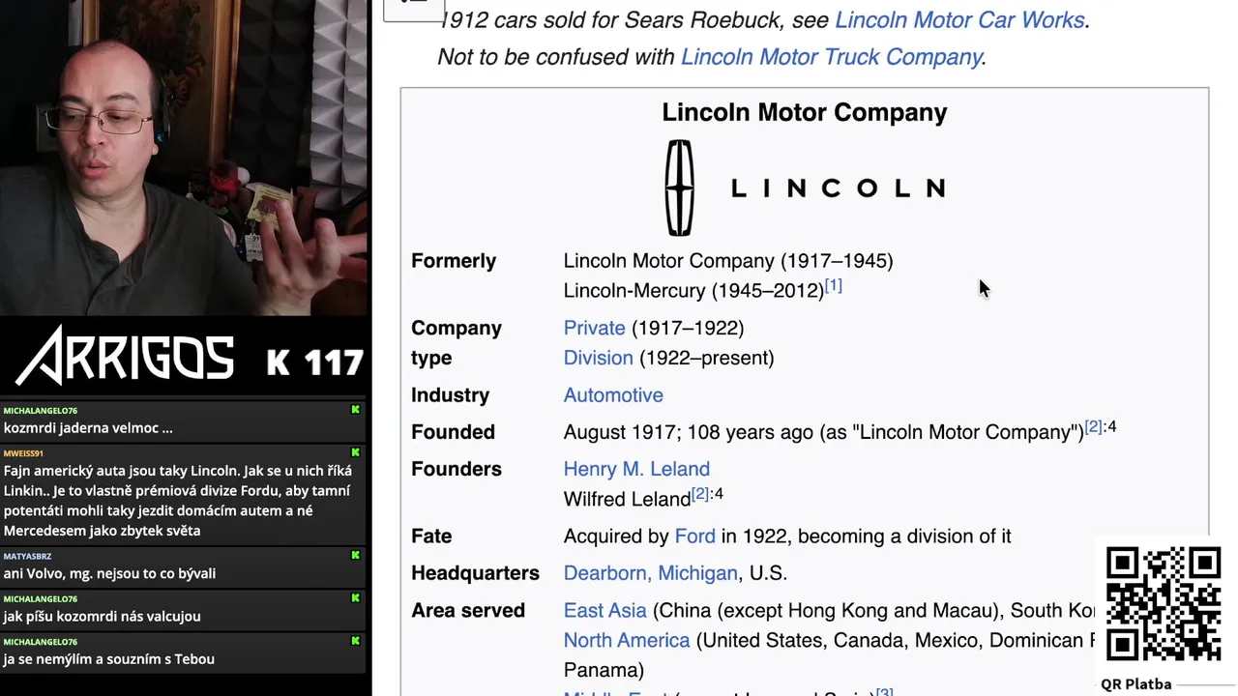The height and width of the screenshot is (696, 1238).
Task: Click the Ford link in Fate row
Action: click(695, 536)
